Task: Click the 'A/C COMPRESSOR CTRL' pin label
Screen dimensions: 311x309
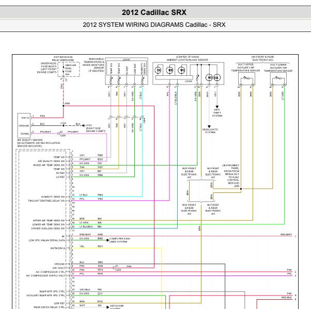Action: coord(51,272)
